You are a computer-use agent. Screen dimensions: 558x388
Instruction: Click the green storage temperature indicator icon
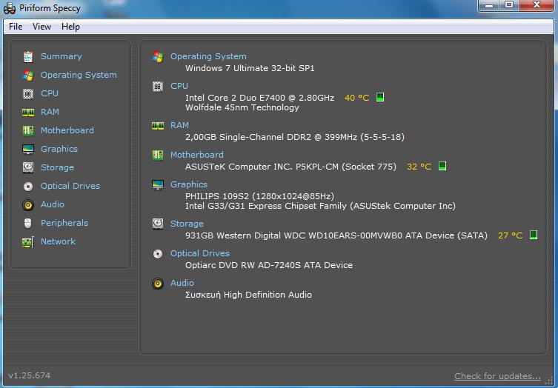(x=533, y=235)
